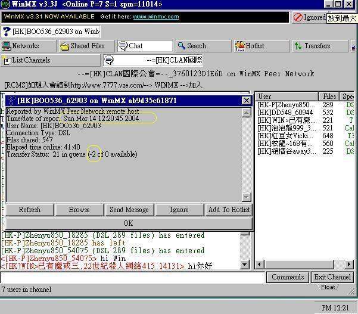
Task: Click chat line 'hi Win' from Zhenyu850_54075
Action: tap(63, 259)
